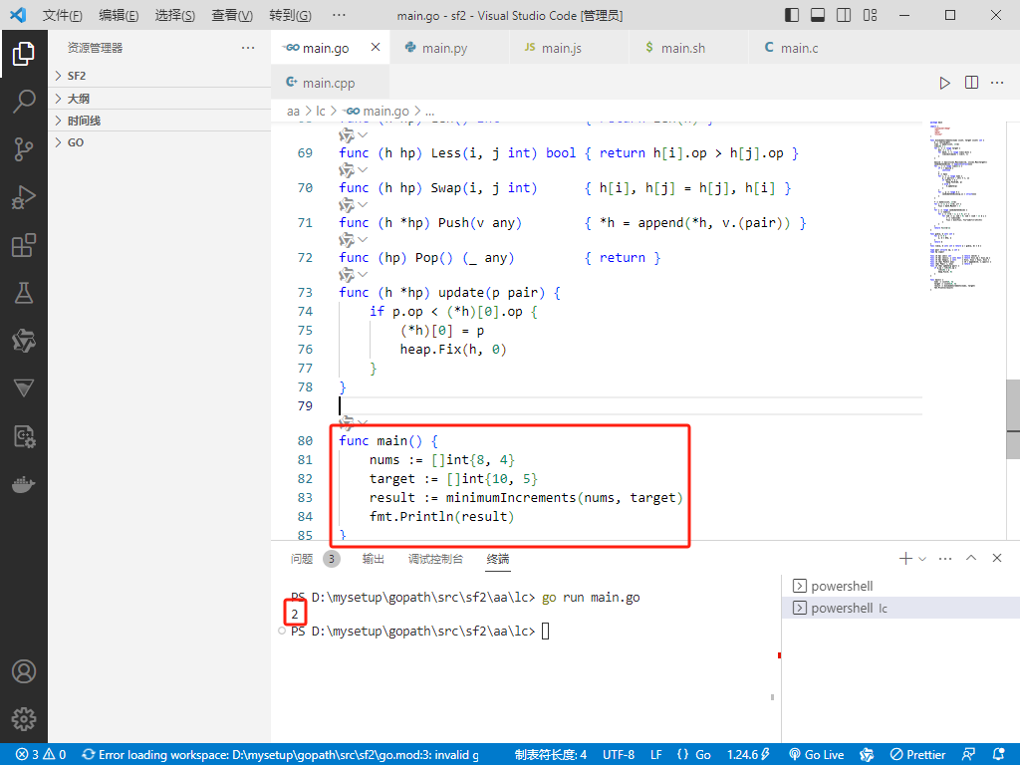Change LF end of line sequence
1020x765 pixels.
coord(655,755)
